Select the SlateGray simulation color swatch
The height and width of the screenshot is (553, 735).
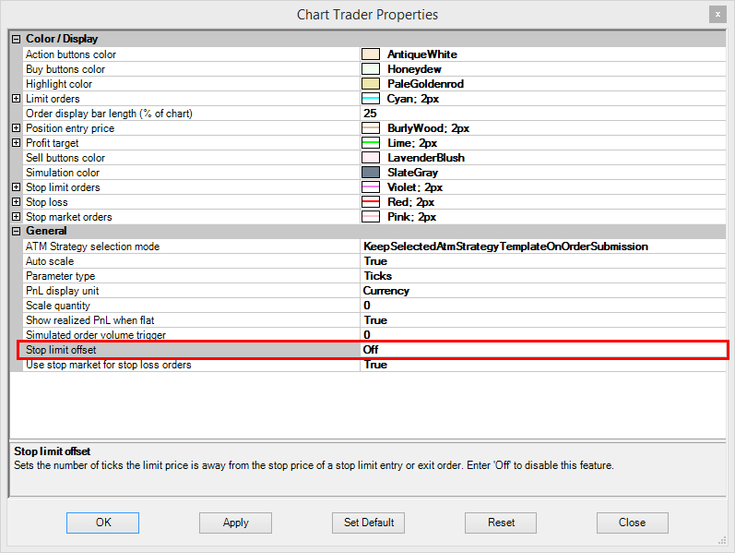(371, 173)
